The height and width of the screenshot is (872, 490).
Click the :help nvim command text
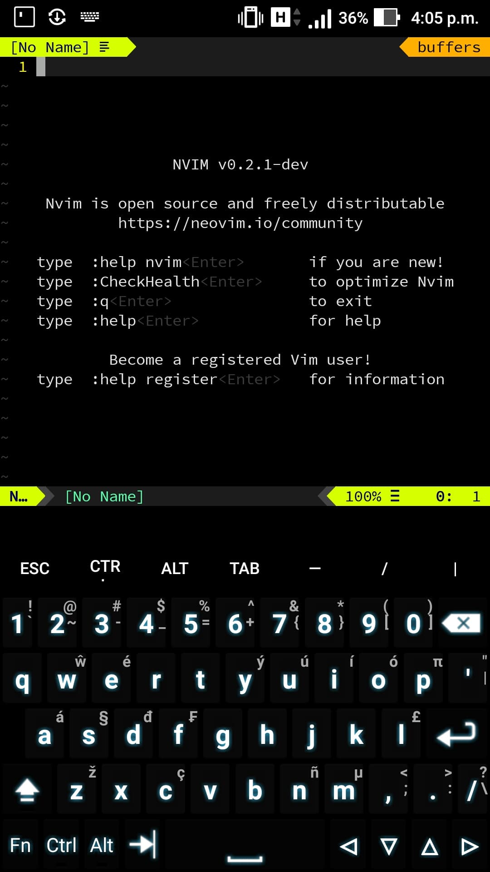[x=136, y=262]
